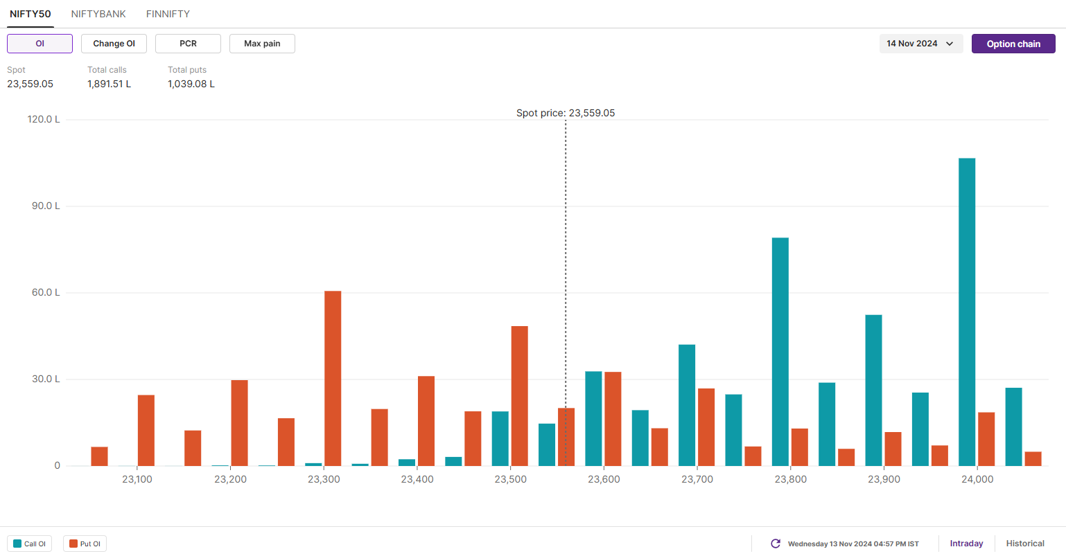Click the orange Put OI legend swatch
This screenshot has width=1066, height=556.
click(73, 544)
